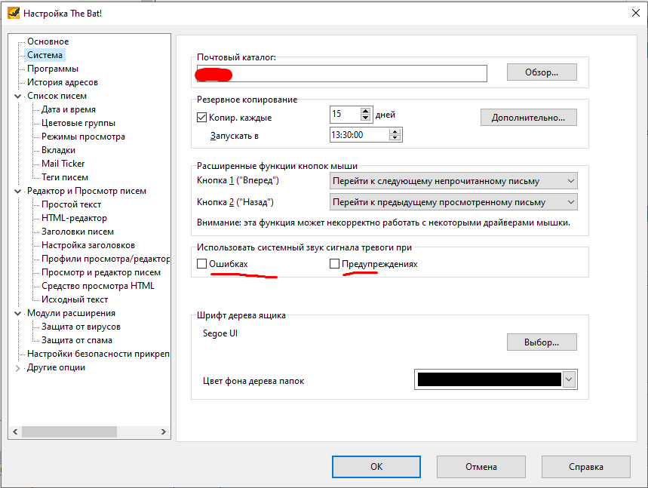Open Программы settings section
648x488 pixels.
coord(53,69)
